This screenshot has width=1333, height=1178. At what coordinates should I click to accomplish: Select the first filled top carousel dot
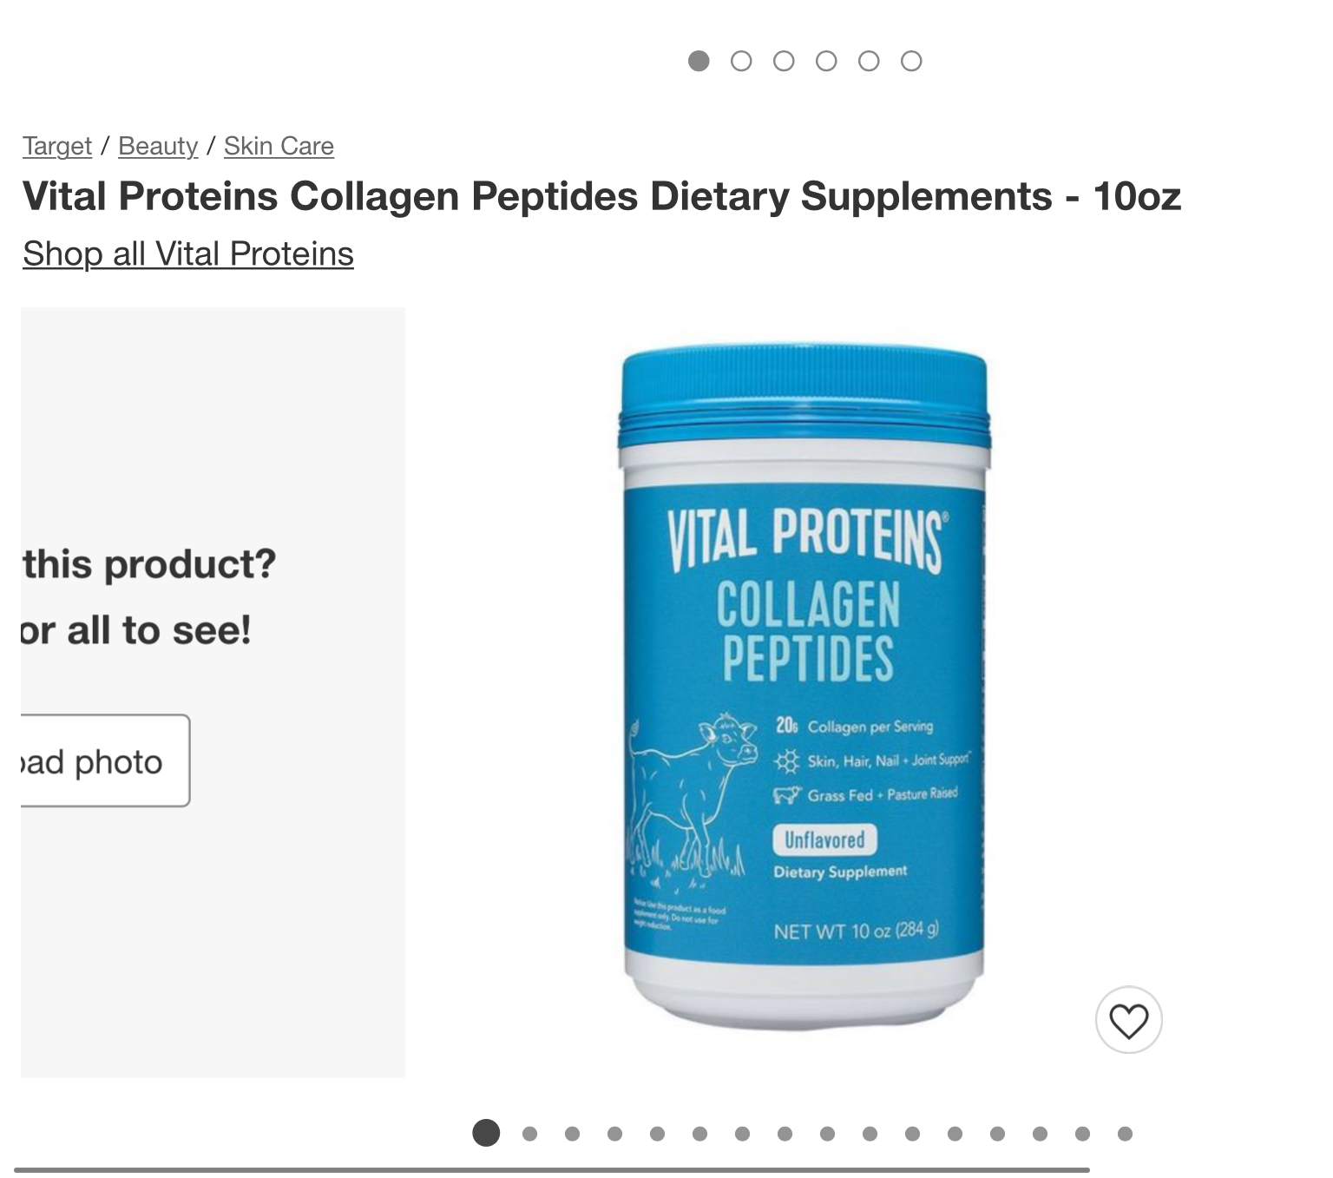699,61
